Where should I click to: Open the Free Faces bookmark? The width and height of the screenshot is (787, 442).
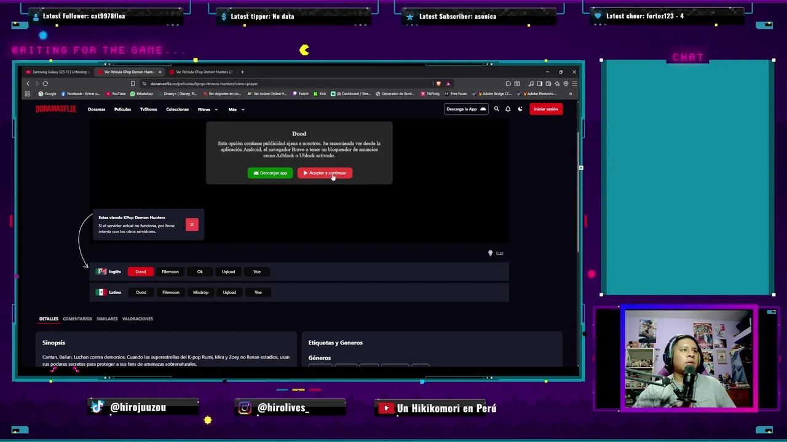pos(456,94)
